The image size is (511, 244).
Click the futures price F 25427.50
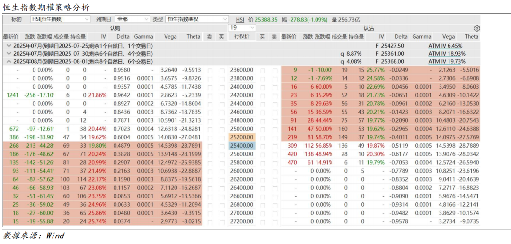tap(390, 46)
